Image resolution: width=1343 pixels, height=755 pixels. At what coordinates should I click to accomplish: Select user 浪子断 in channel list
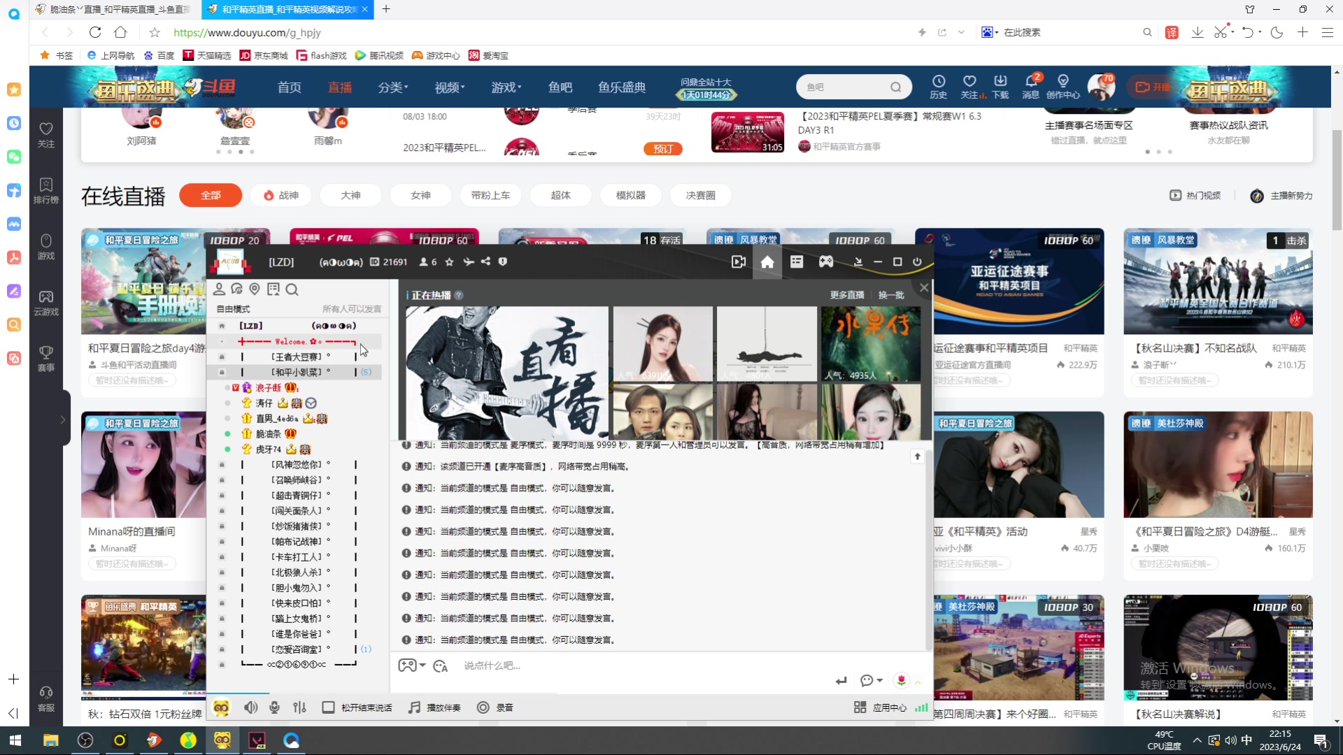pos(269,387)
